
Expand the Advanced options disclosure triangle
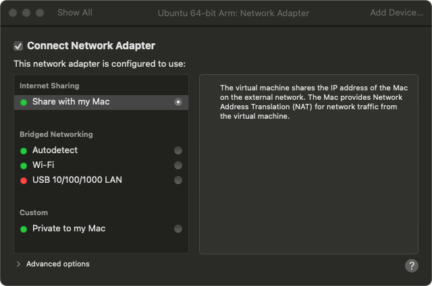18,264
